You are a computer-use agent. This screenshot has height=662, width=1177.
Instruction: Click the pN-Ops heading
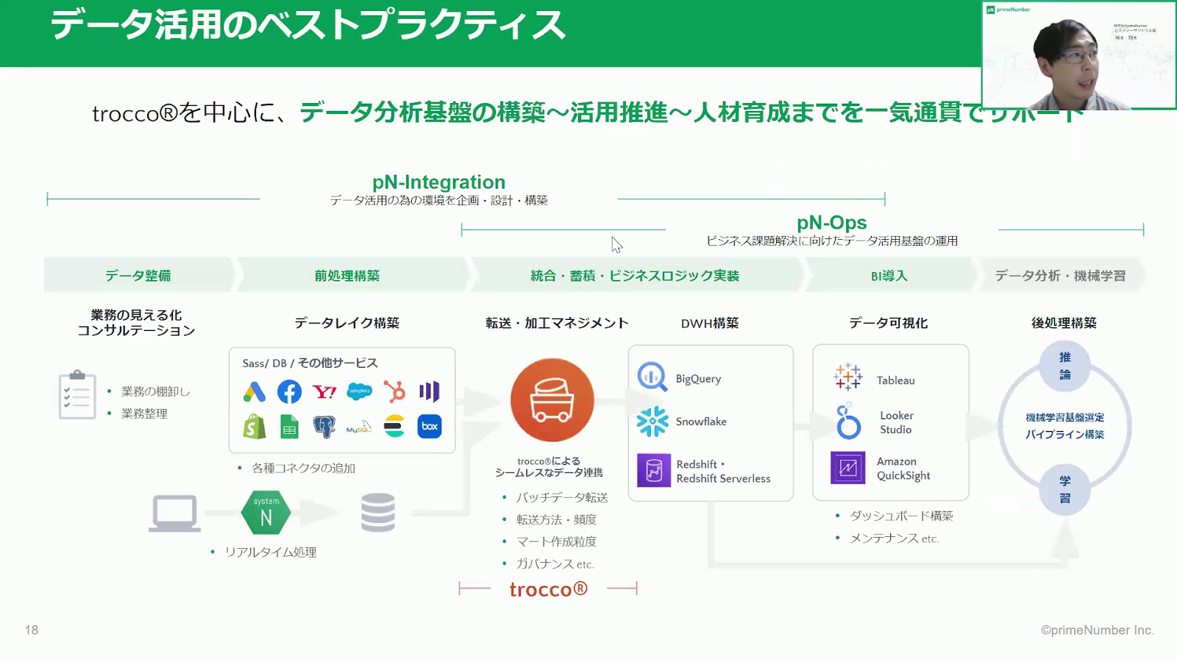831,222
